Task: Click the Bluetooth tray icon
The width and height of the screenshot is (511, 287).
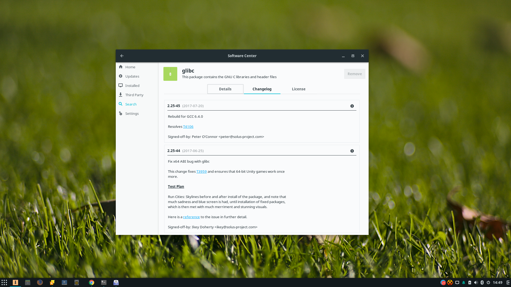Action: click(482, 282)
